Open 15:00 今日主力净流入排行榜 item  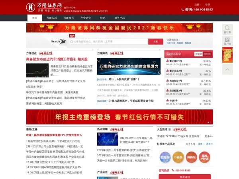(50, 162)
